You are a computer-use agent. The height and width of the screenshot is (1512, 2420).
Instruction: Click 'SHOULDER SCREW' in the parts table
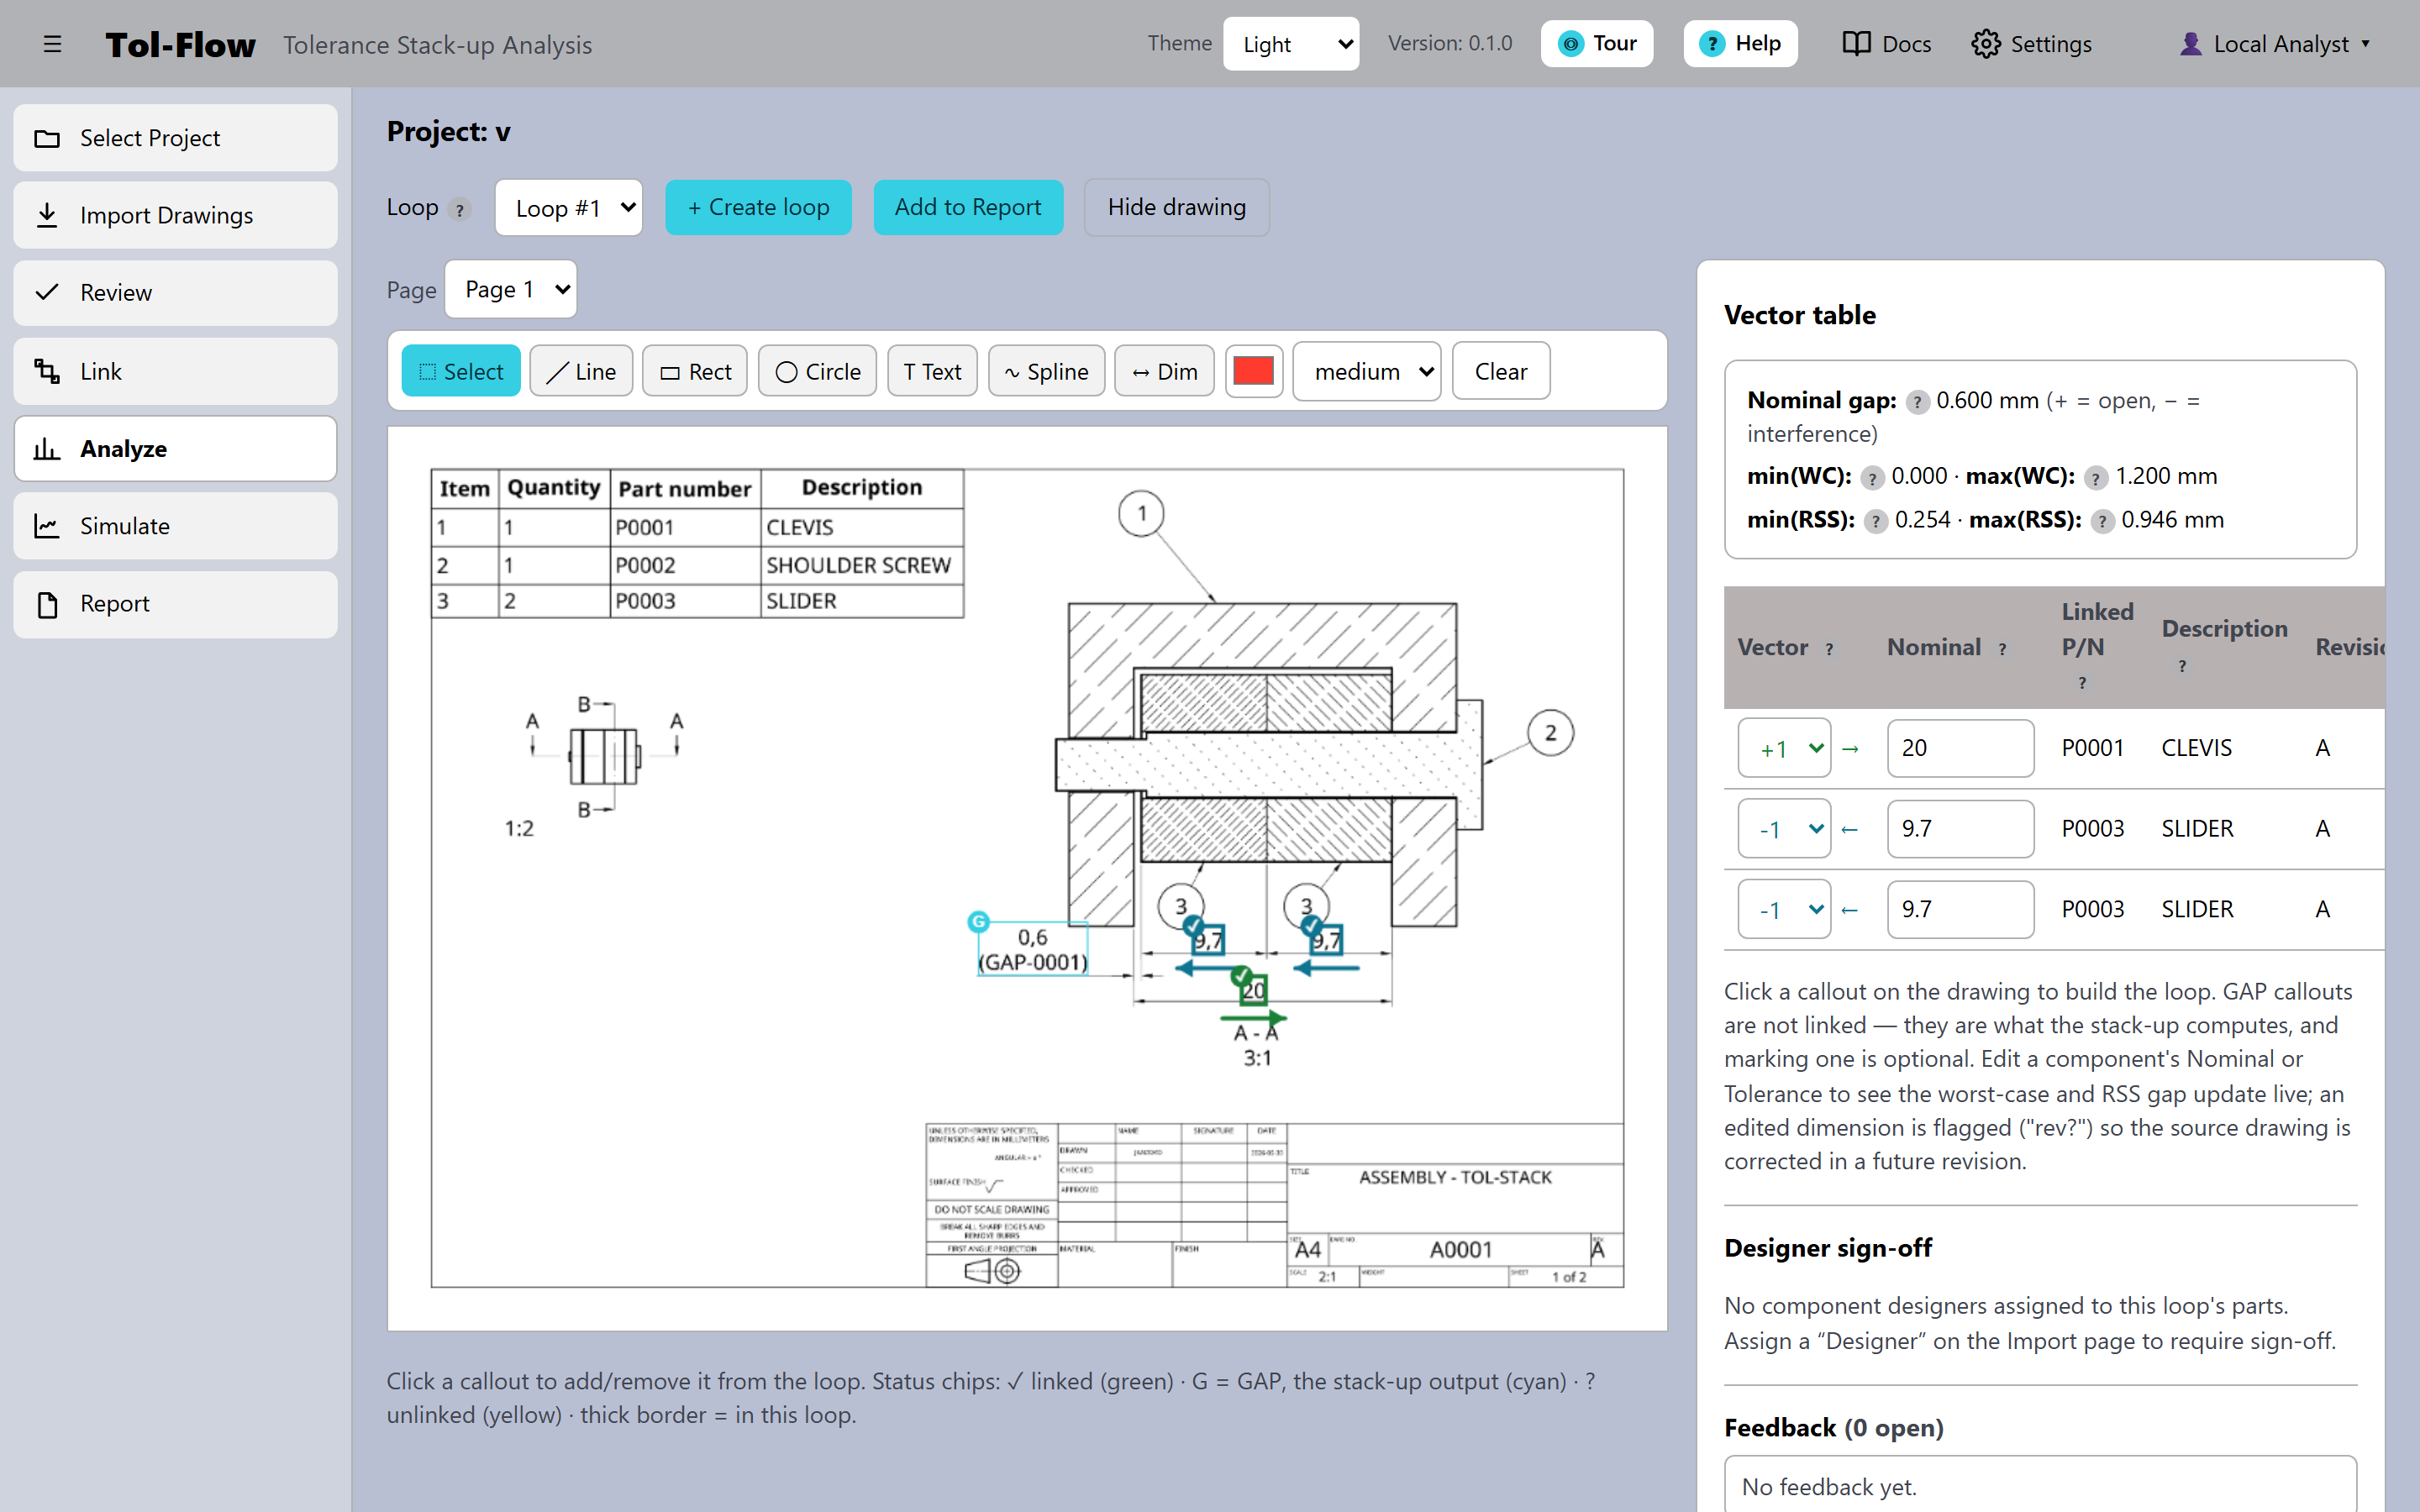858,565
